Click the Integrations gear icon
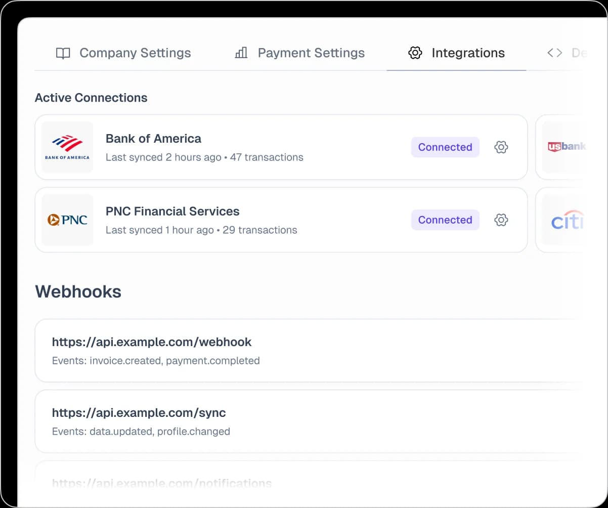The image size is (608, 508). pos(415,53)
